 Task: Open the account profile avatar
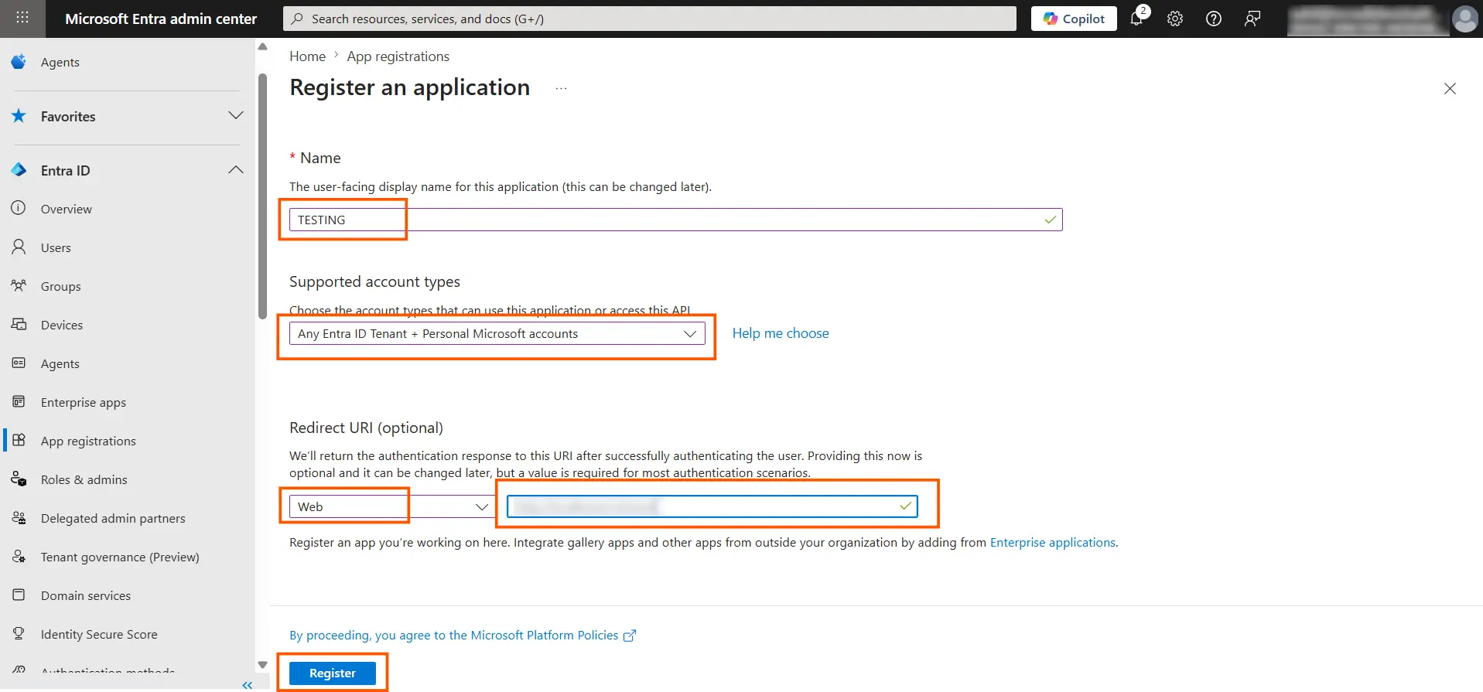[1465, 19]
